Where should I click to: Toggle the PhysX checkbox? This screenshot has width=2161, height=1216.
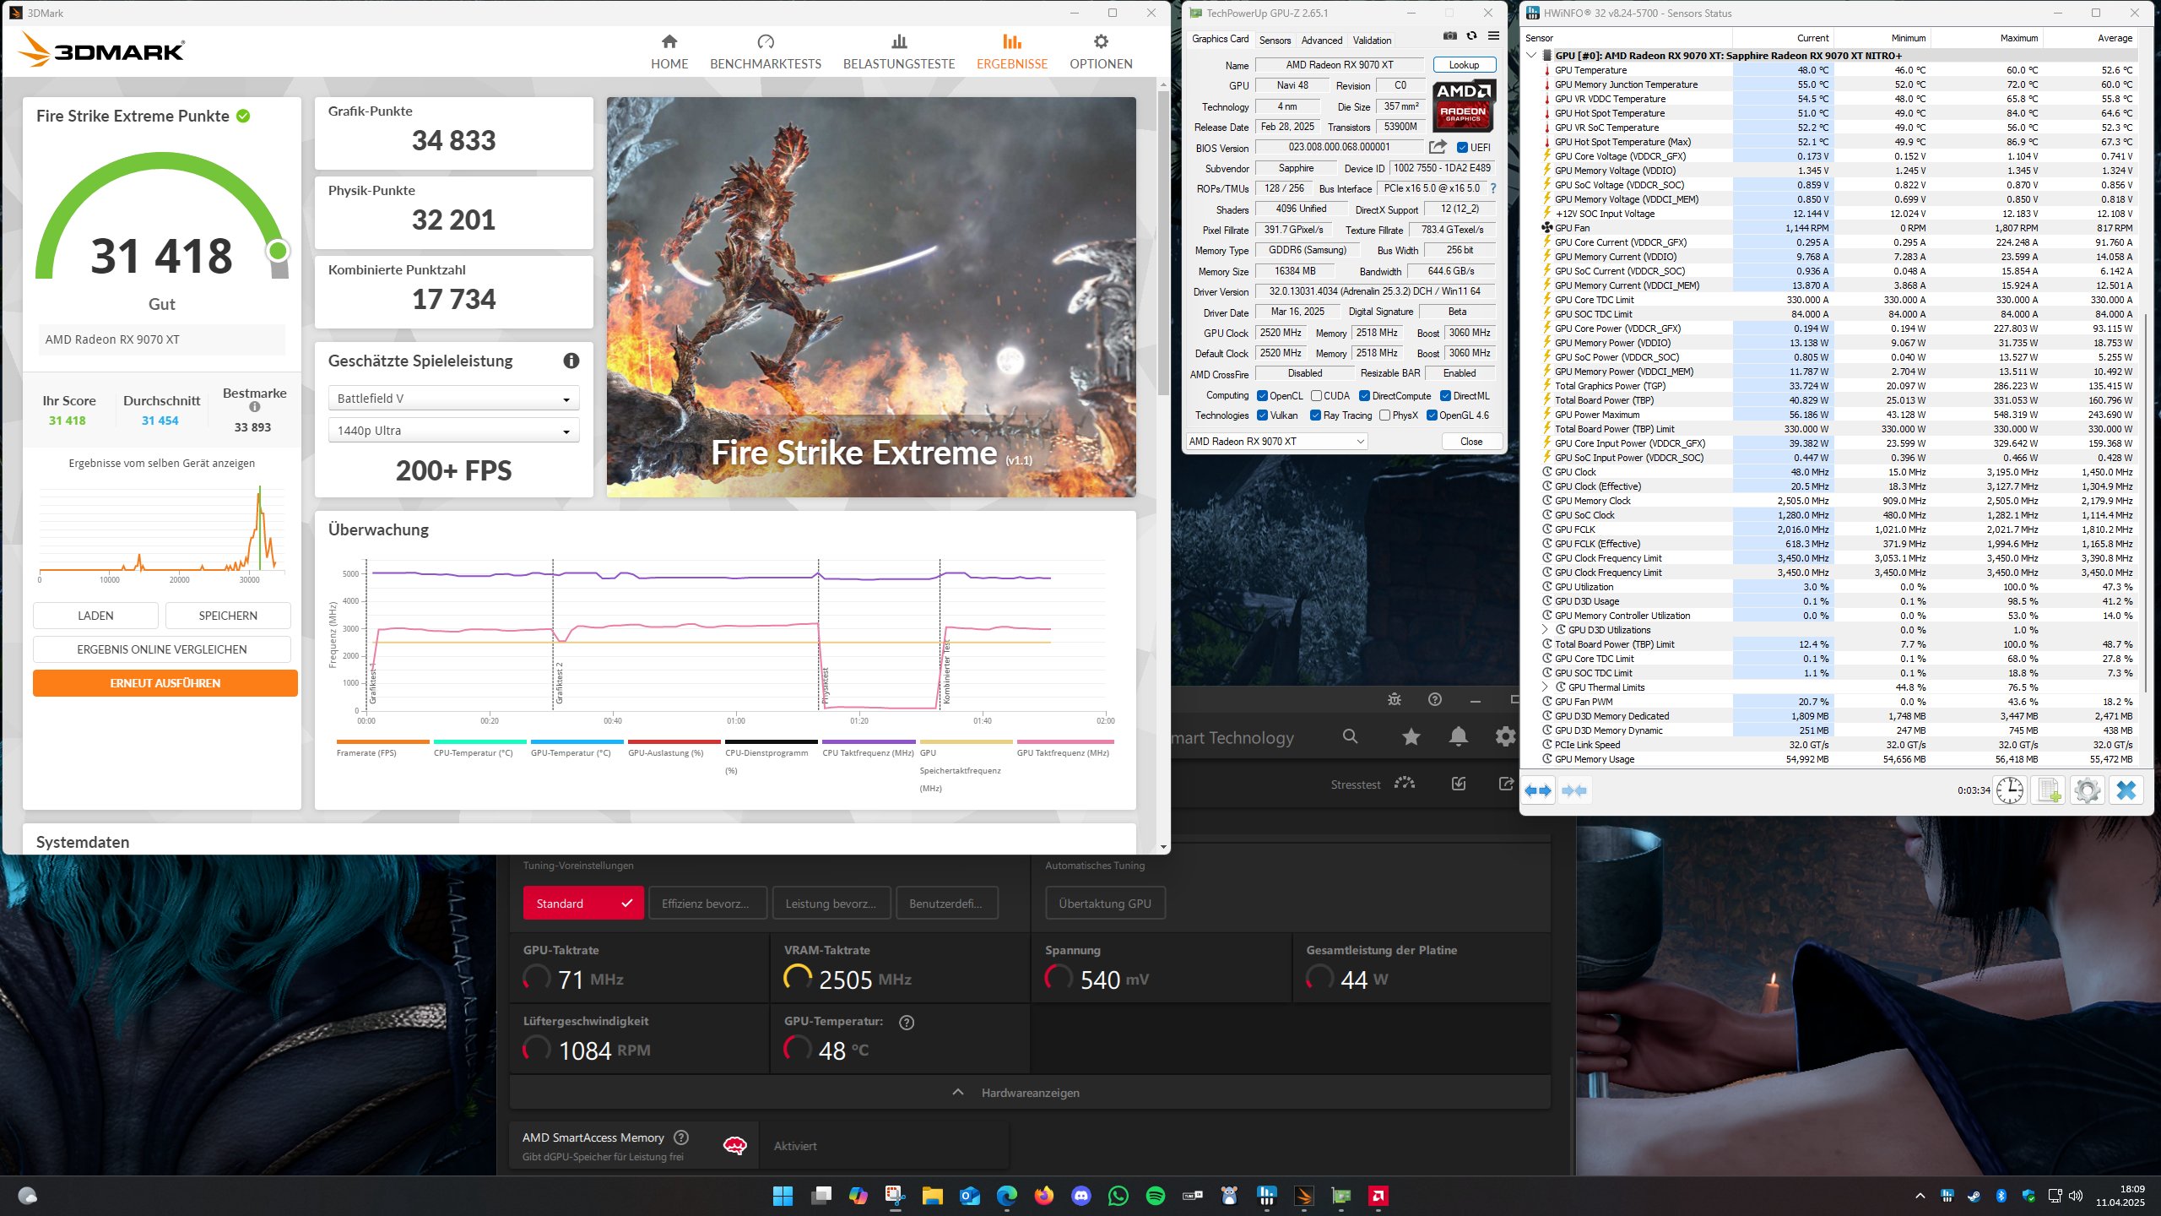(1384, 415)
